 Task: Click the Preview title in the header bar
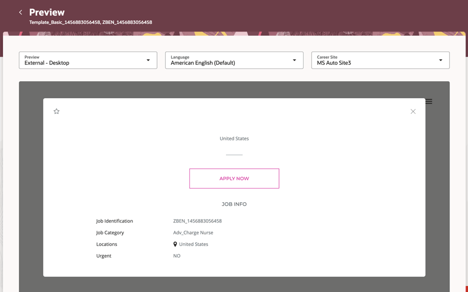tap(46, 12)
